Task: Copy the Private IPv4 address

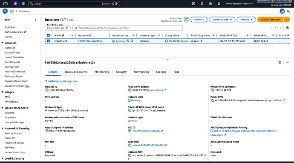Action: tap(213, 90)
